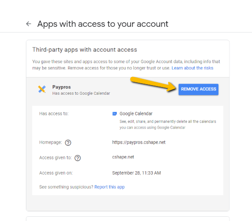Open the 'Learn about the risks' link

click(x=193, y=68)
